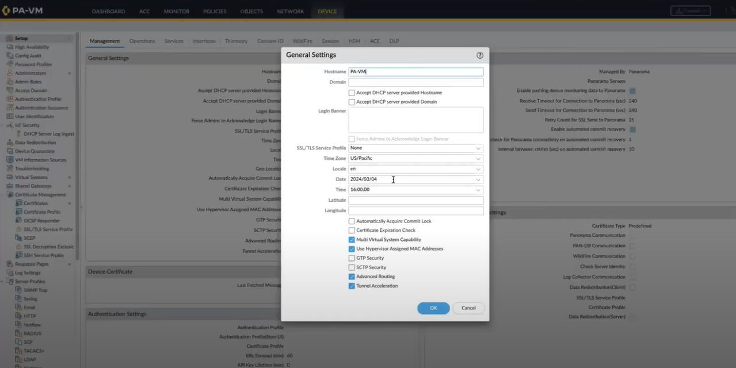Click the Administrators icon in sidebar

pos(10,73)
